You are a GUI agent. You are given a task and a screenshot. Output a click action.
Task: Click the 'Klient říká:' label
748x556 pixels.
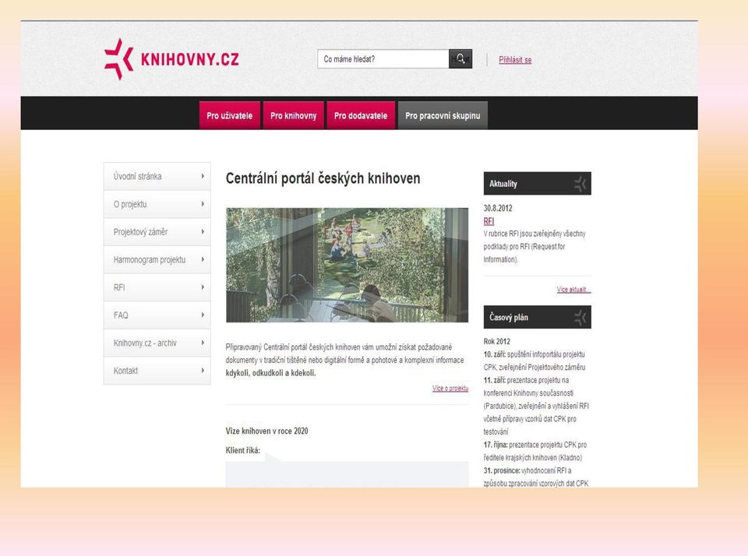(x=243, y=450)
